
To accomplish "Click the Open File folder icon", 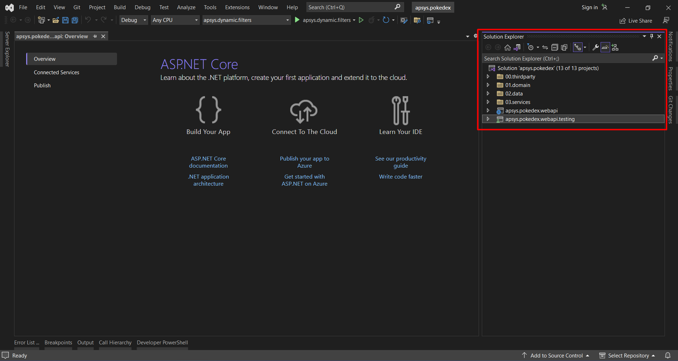I will [x=55, y=20].
